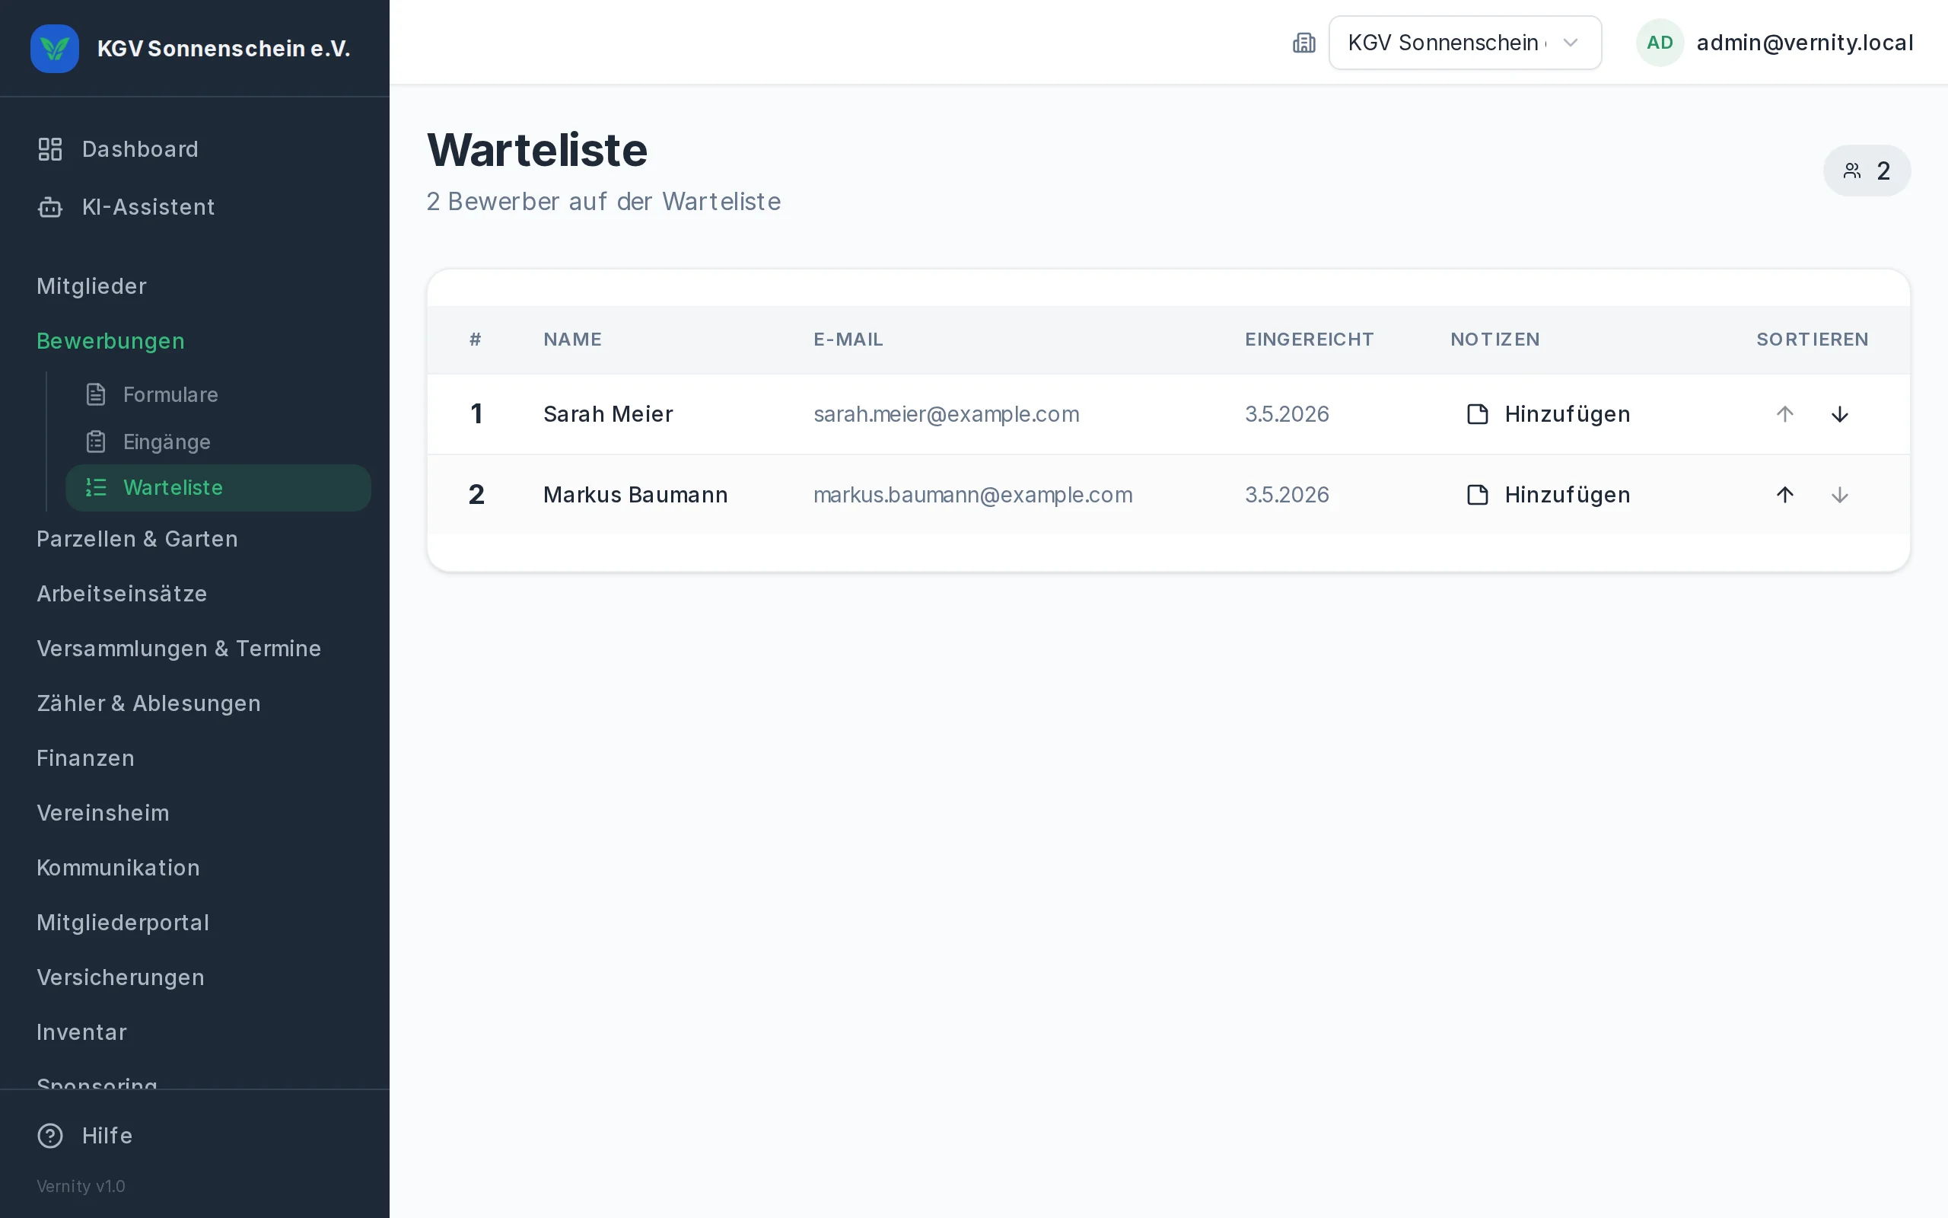Screen dimensions: 1948x1218
Task: Open Formulare under Bewerbungen
Action: [x=218, y=395]
